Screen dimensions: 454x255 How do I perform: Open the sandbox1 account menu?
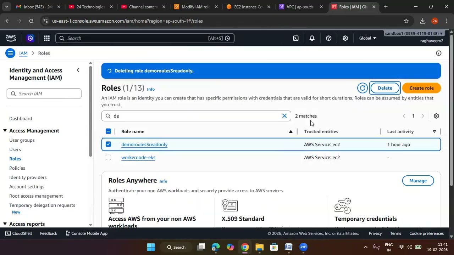coord(414,33)
